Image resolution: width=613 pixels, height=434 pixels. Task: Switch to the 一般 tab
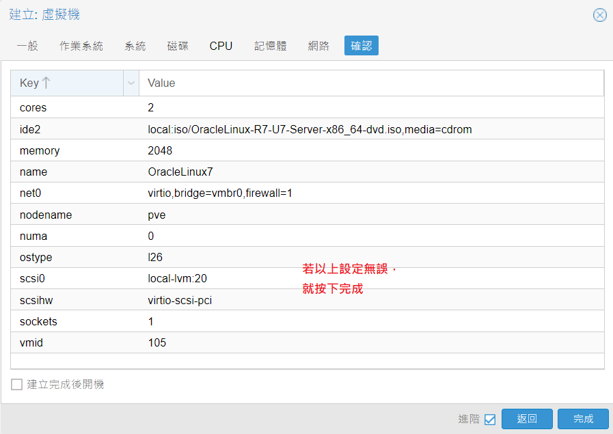[27, 46]
